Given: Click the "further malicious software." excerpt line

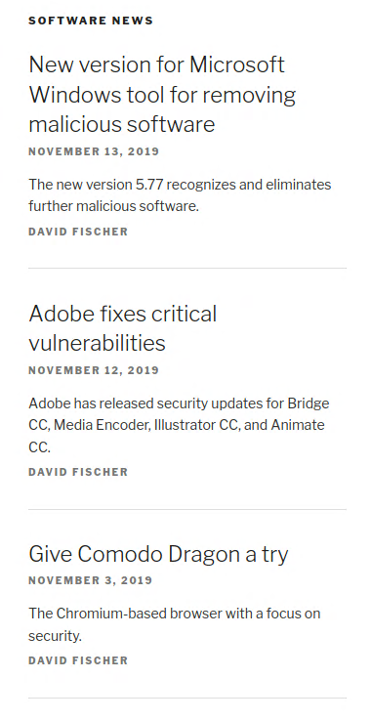Looking at the screenshot, I should (113, 206).
